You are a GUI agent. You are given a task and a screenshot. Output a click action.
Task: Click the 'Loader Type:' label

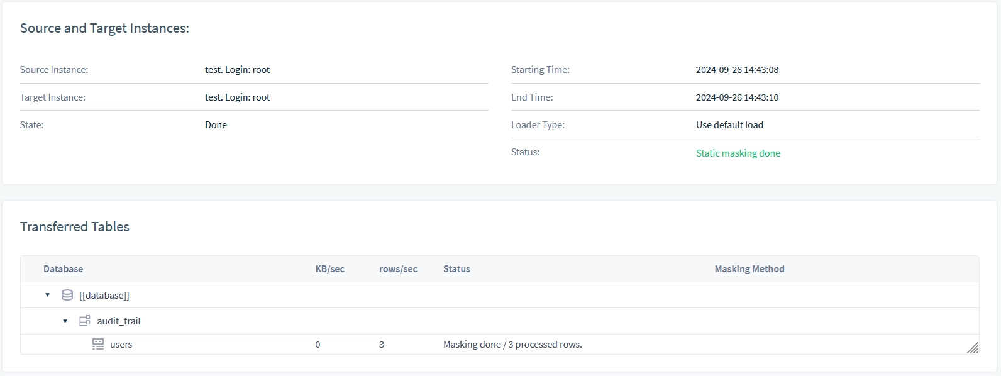538,125
